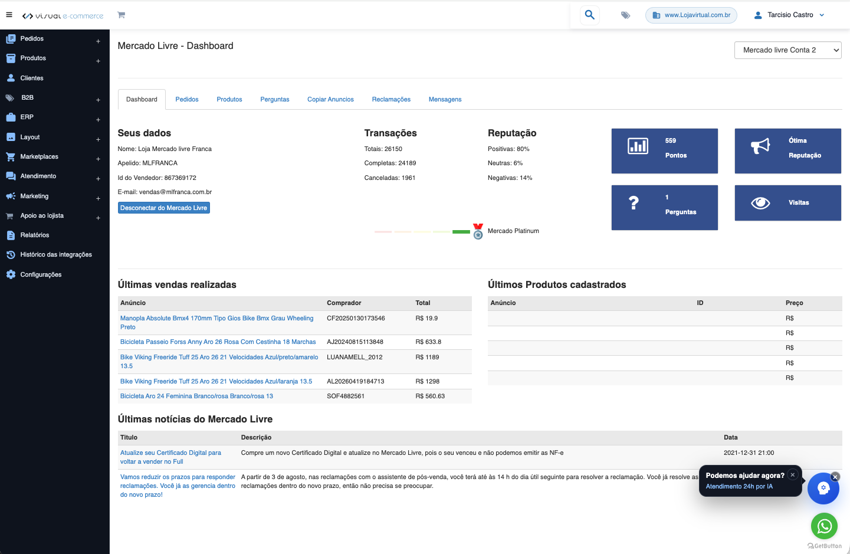Switch to the Reclamações tab
Viewport: 850px width, 554px height.
pos(391,99)
